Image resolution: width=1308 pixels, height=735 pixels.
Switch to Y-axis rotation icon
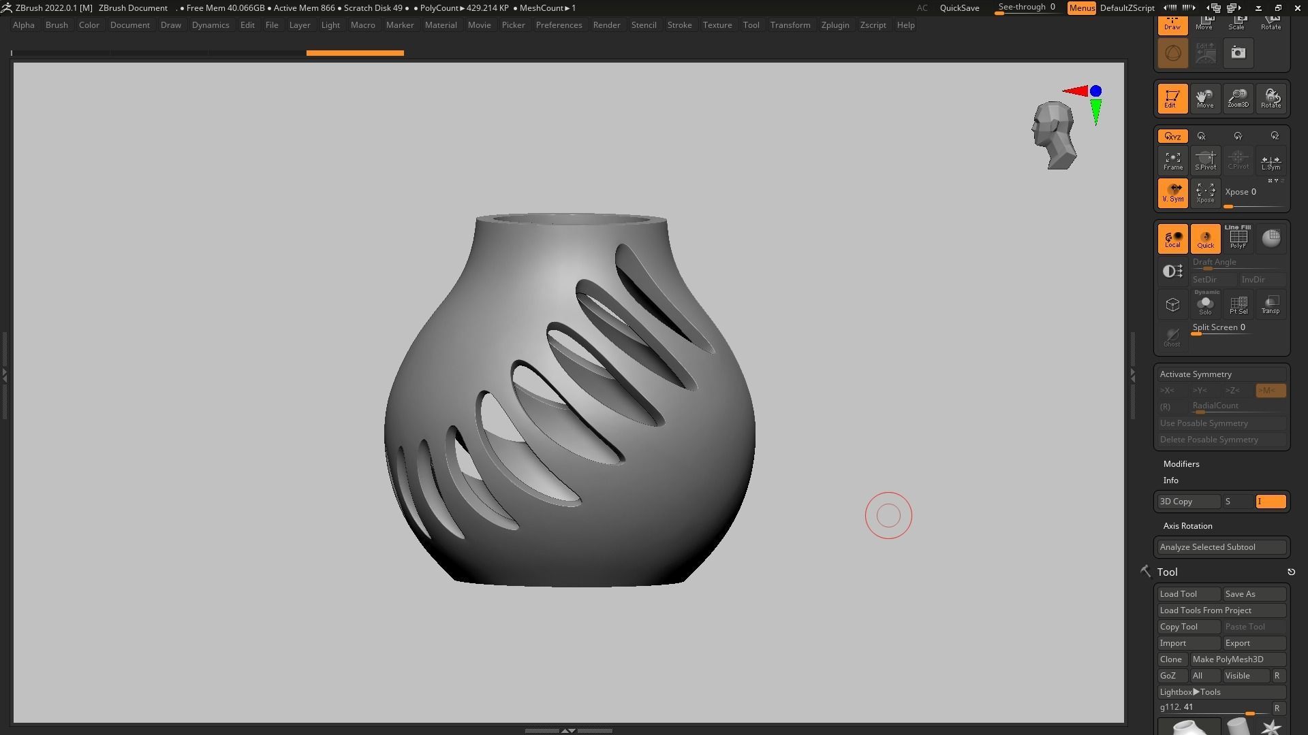coord(1238,136)
